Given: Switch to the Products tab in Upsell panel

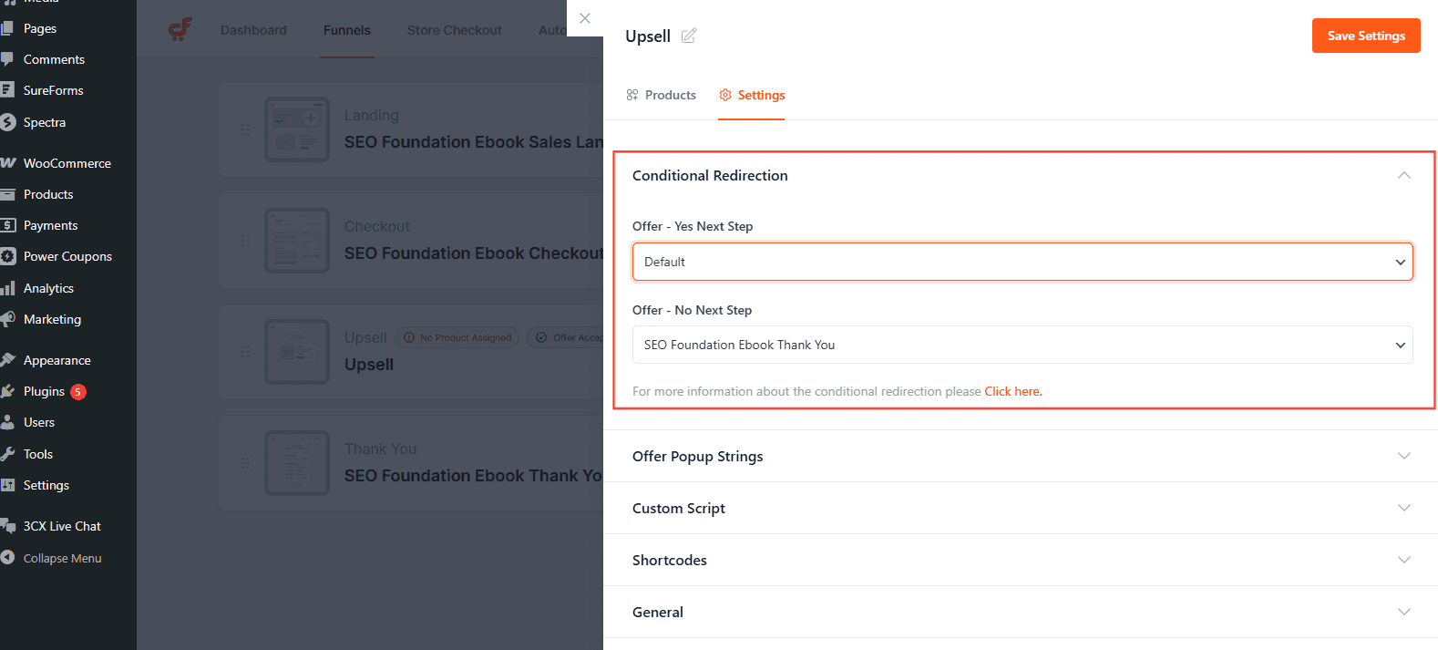Looking at the screenshot, I should coord(662,95).
